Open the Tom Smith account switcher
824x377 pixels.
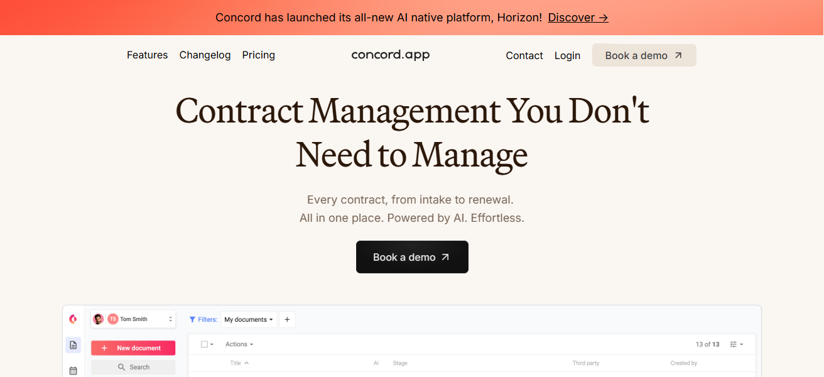pos(133,319)
